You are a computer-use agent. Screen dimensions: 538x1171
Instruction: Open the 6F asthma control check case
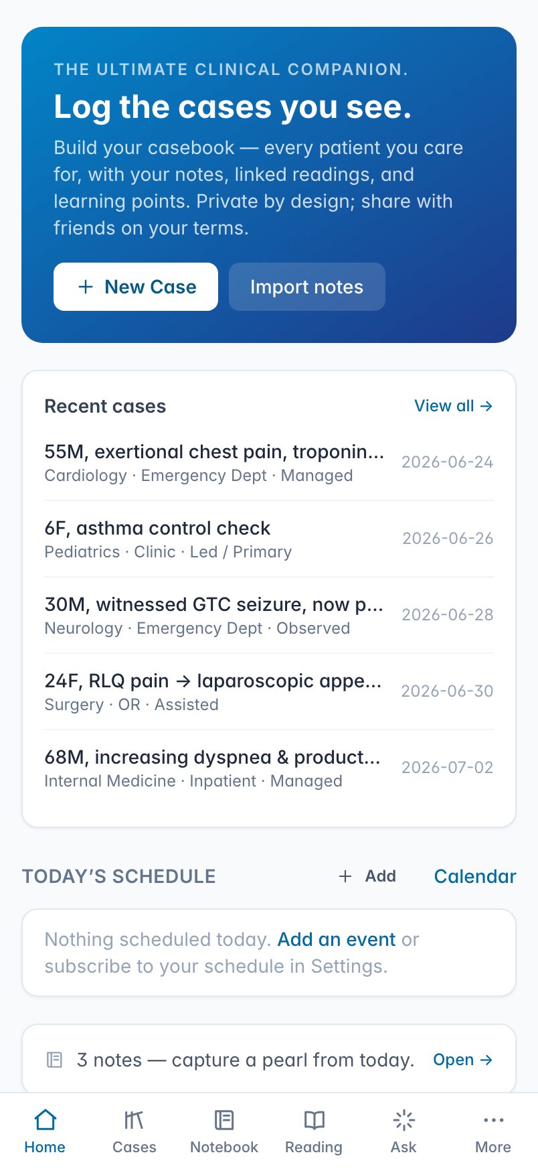269,539
